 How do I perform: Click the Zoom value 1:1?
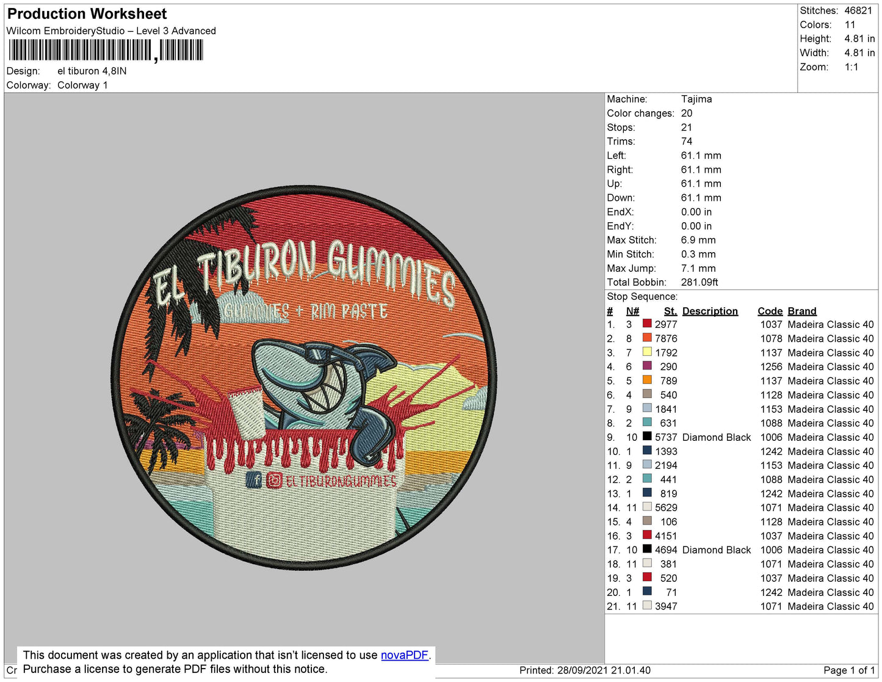pyautogui.click(x=851, y=67)
